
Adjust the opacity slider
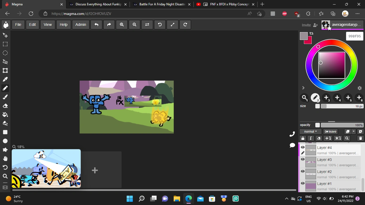coord(342,125)
